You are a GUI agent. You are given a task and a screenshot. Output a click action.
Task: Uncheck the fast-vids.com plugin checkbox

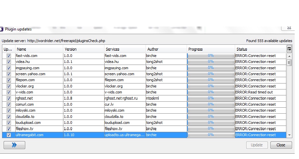[x=9, y=56]
